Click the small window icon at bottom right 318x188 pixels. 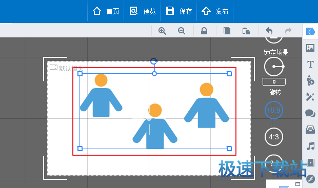[x=297, y=184]
